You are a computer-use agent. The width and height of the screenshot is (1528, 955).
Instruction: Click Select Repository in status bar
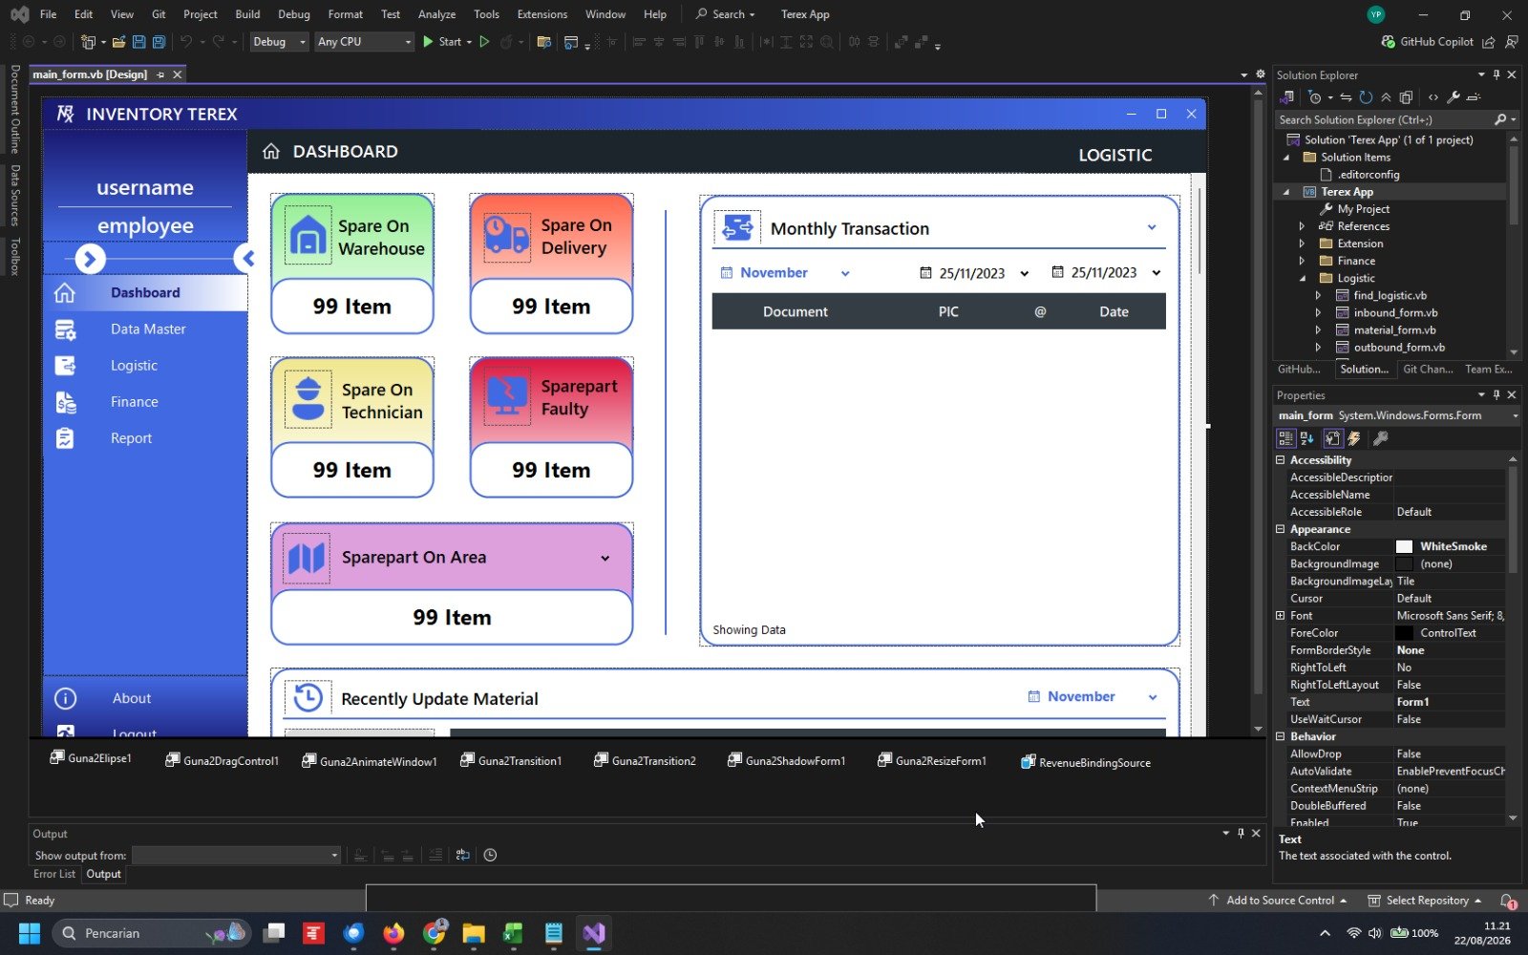point(1425,900)
